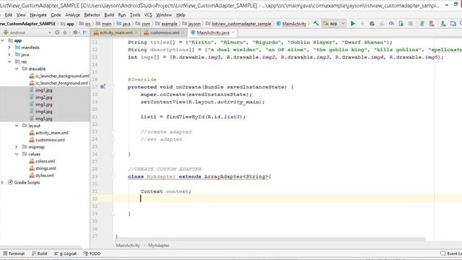Expand Gradle Scripts node
The height and width of the screenshot is (260, 462).
pos(3,183)
